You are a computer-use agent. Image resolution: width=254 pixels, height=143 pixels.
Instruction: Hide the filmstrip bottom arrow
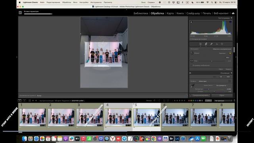click(x=127, y=134)
